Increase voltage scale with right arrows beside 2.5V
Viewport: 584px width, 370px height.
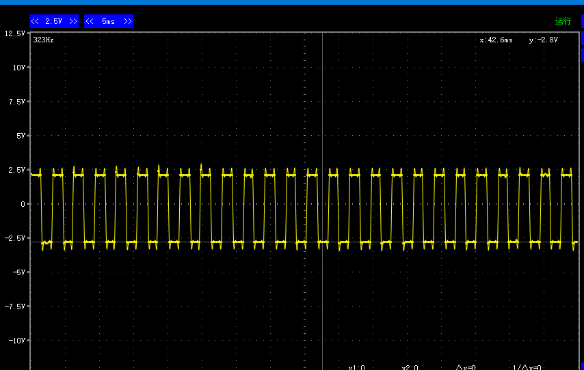(x=73, y=21)
